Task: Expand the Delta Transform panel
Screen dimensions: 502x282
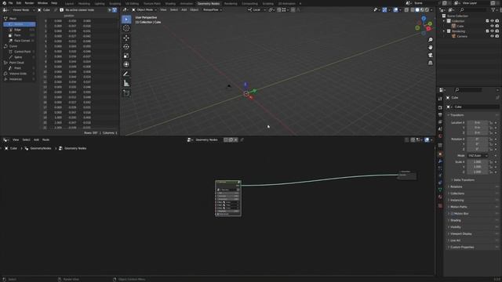Action: coord(464,180)
